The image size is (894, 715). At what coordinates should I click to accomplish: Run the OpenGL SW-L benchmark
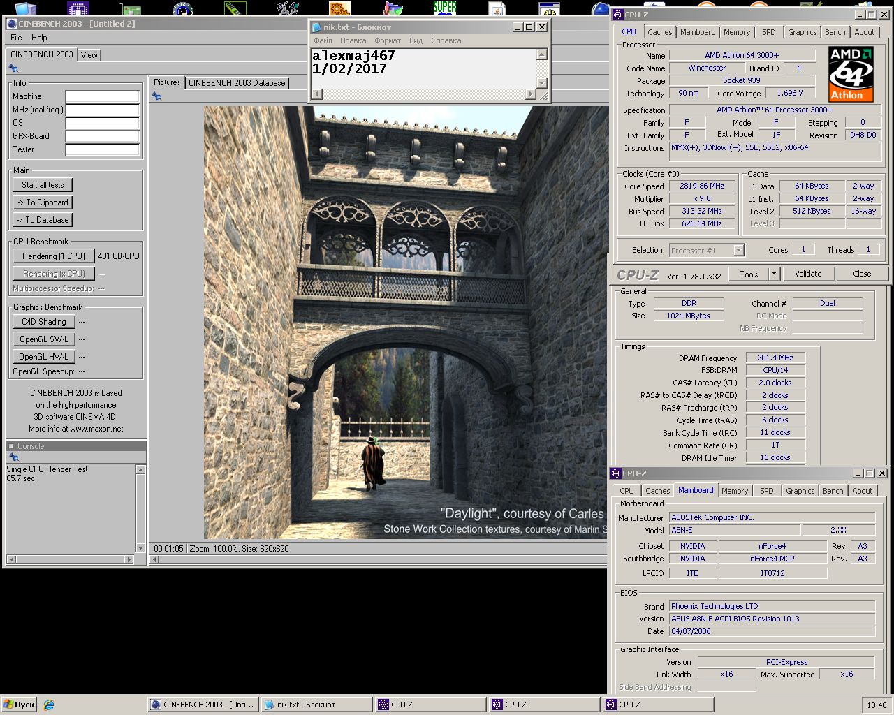pos(43,339)
